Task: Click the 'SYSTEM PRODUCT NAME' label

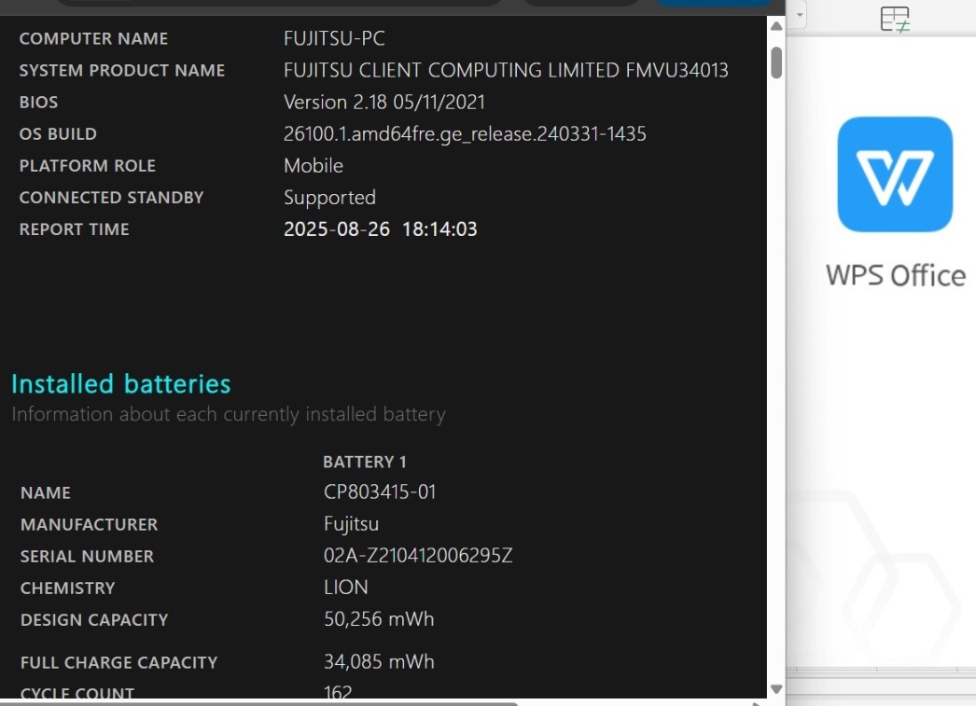Action: (x=122, y=70)
